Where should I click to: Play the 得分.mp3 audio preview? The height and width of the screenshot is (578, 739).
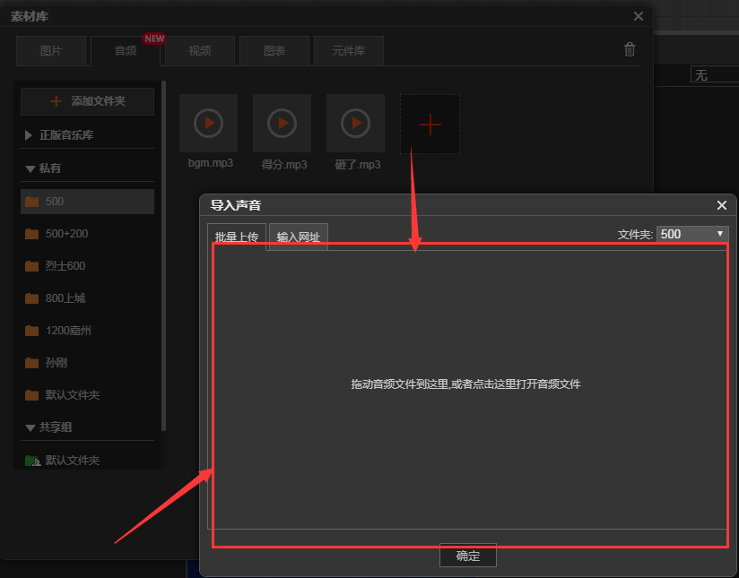click(282, 123)
